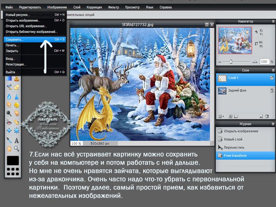Choose Сохранить in File menu
The image size is (276, 207).
pyautogui.click(x=35, y=40)
